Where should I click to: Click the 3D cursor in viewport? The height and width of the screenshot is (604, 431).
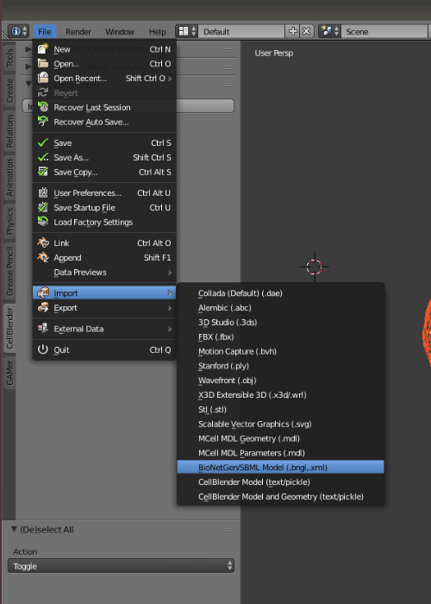(315, 267)
